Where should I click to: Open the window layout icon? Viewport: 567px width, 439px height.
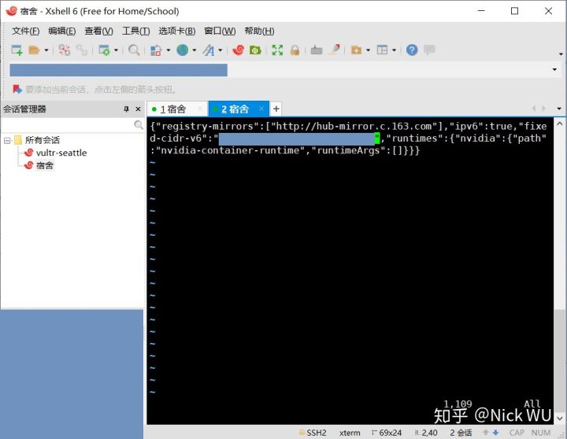(x=382, y=50)
